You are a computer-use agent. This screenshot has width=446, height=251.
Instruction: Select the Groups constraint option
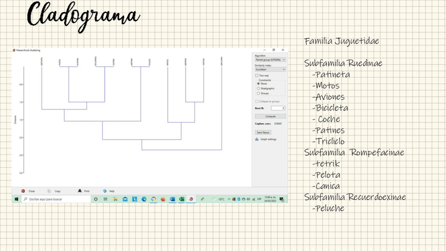258,93
